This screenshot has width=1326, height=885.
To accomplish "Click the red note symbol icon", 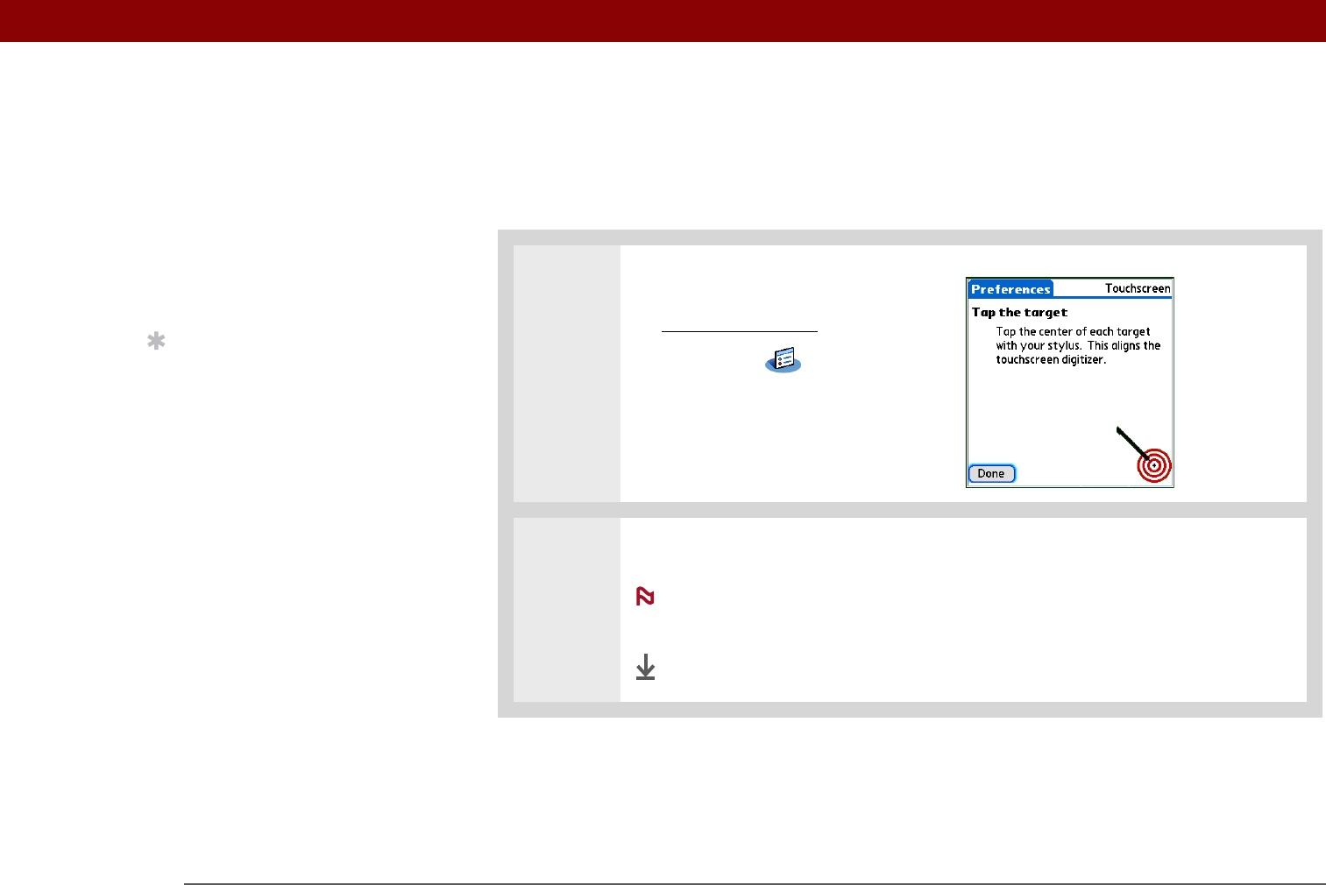I will pyautogui.click(x=646, y=597).
